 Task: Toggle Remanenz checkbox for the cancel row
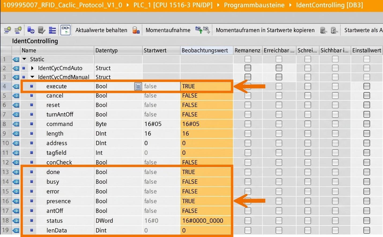[248, 96]
